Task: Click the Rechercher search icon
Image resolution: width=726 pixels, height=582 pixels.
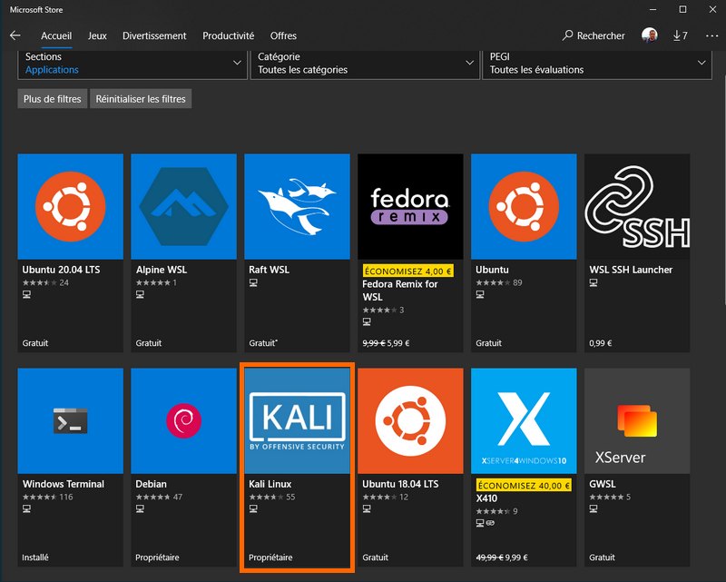Action: (x=569, y=35)
